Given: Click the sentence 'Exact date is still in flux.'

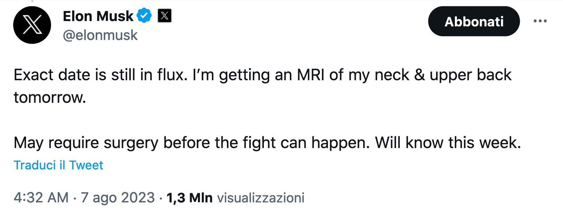Looking at the screenshot, I should coord(100,75).
